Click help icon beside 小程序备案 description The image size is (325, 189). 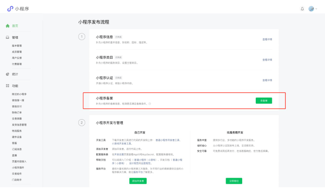[x=150, y=104]
